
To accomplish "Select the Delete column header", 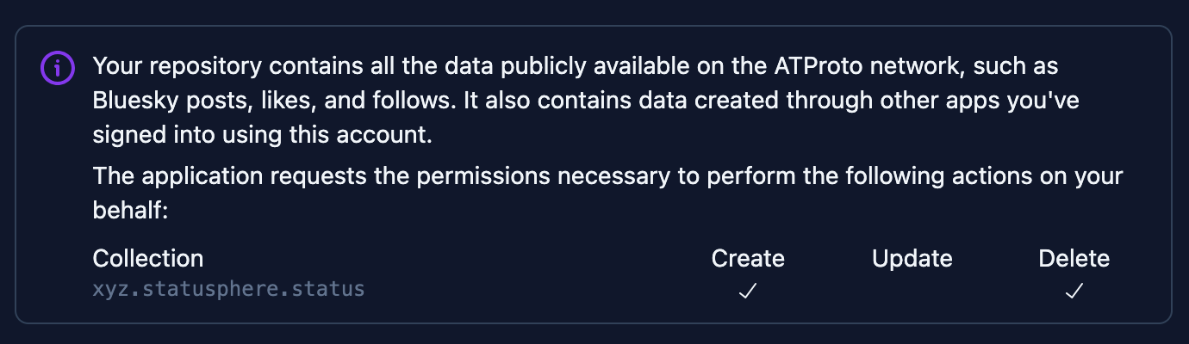I will [1074, 258].
